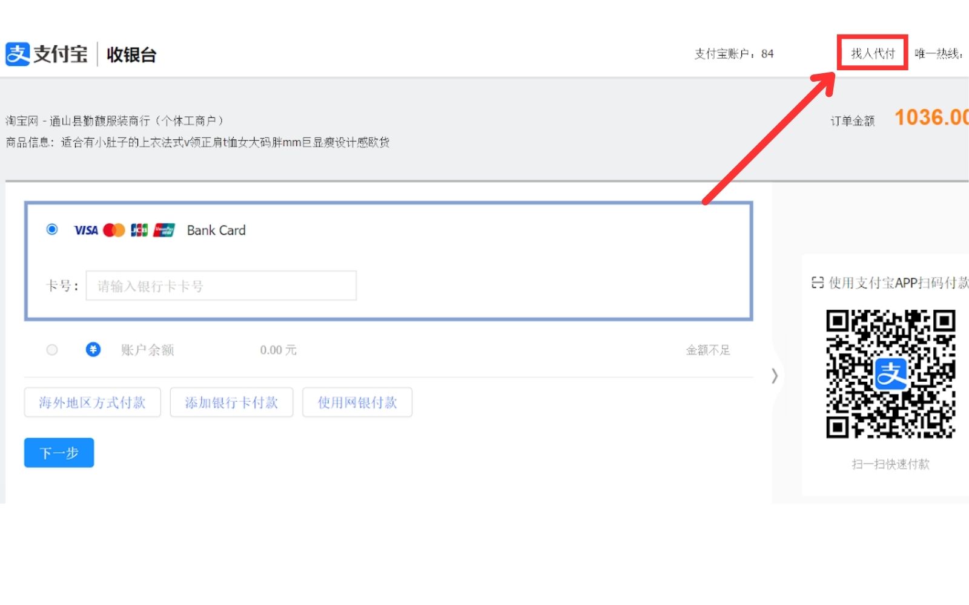The height and width of the screenshot is (605, 969).
Task: Click the 收银台 header text
Action: click(x=131, y=54)
